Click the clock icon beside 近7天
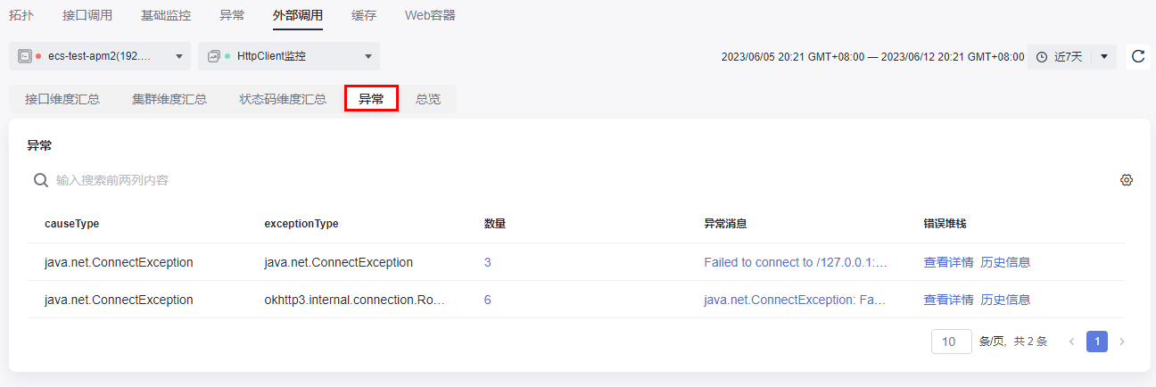The image size is (1156, 387). point(1042,56)
